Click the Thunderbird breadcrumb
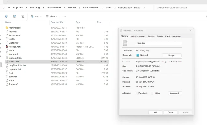The width and height of the screenshot is (207, 125). click(x=54, y=8)
